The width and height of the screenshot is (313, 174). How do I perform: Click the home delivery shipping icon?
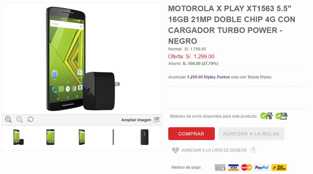(x=267, y=116)
